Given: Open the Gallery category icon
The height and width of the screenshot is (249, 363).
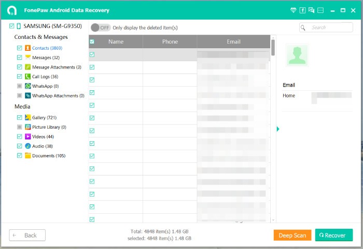Looking at the screenshot, I should tap(28, 118).
